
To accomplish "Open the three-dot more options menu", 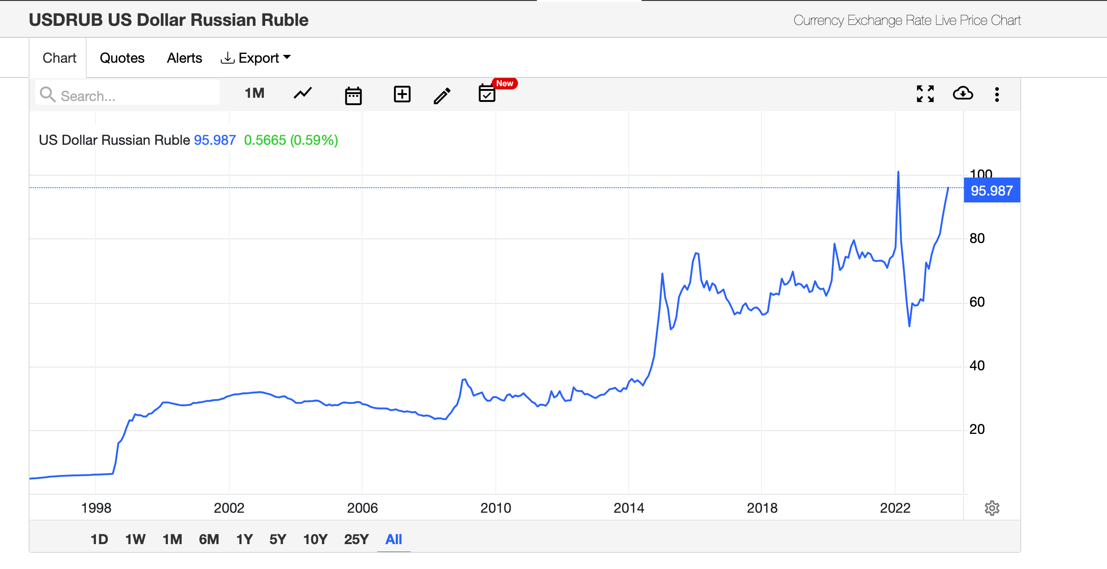I will click(x=997, y=95).
